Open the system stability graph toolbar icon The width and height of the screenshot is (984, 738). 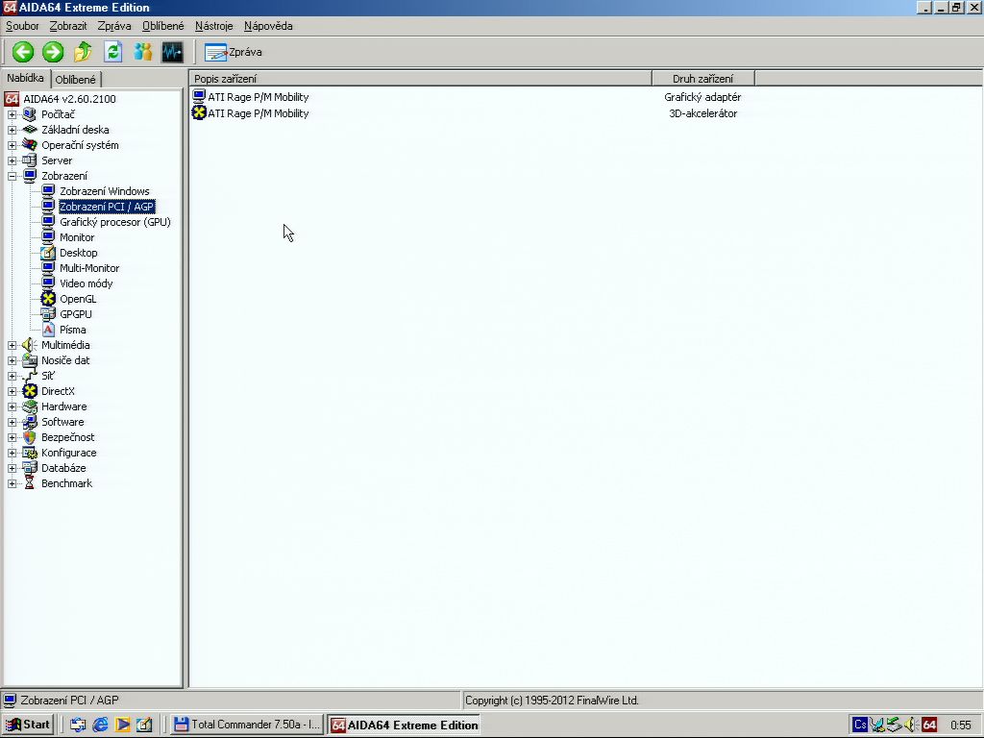(x=173, y=52)
